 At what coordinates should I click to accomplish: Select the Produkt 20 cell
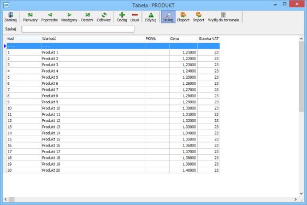[93, 170]
